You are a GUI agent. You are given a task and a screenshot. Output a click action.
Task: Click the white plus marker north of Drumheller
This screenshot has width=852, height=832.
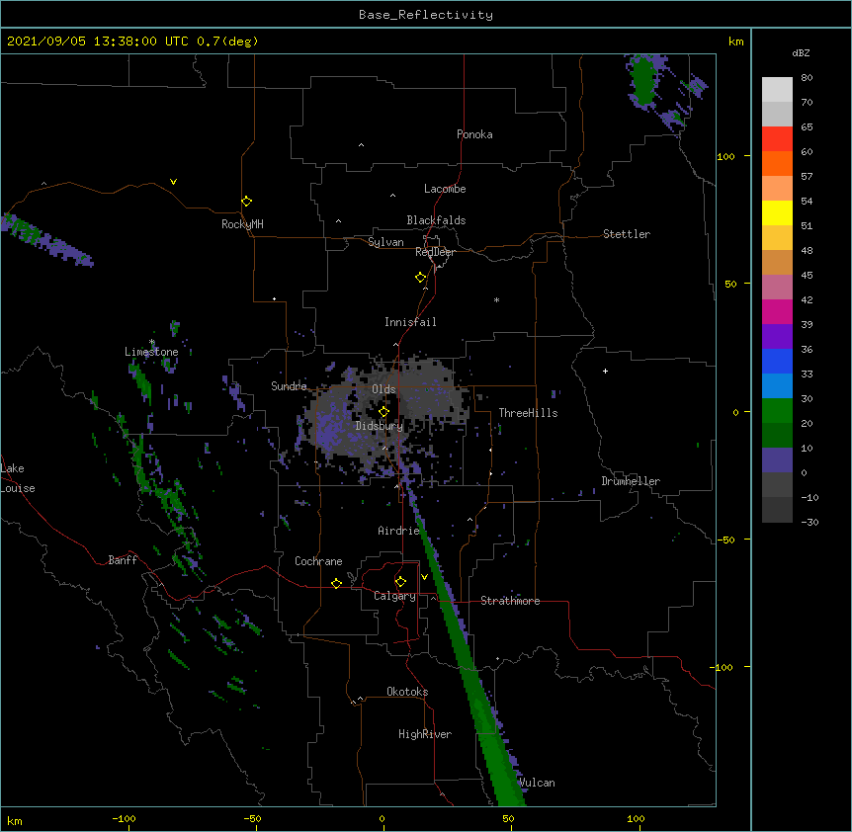[x=605, y=371]
